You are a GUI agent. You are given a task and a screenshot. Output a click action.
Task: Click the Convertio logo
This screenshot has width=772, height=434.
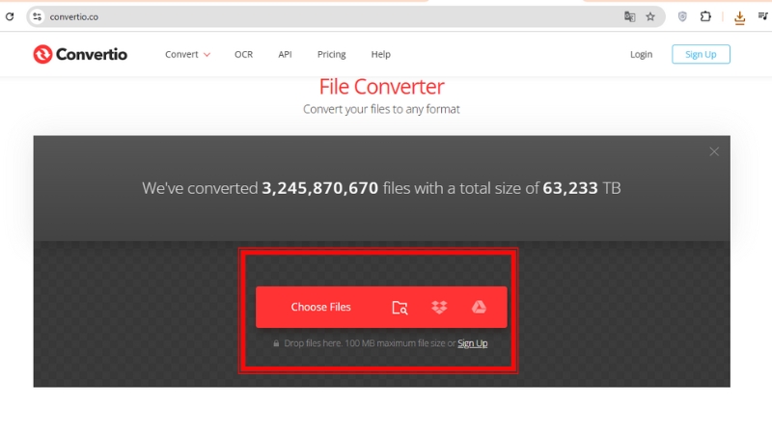[x=79, y=54]
